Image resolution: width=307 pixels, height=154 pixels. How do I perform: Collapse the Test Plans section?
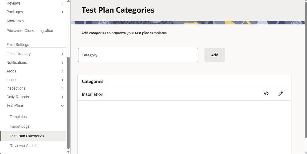point(62,106)
